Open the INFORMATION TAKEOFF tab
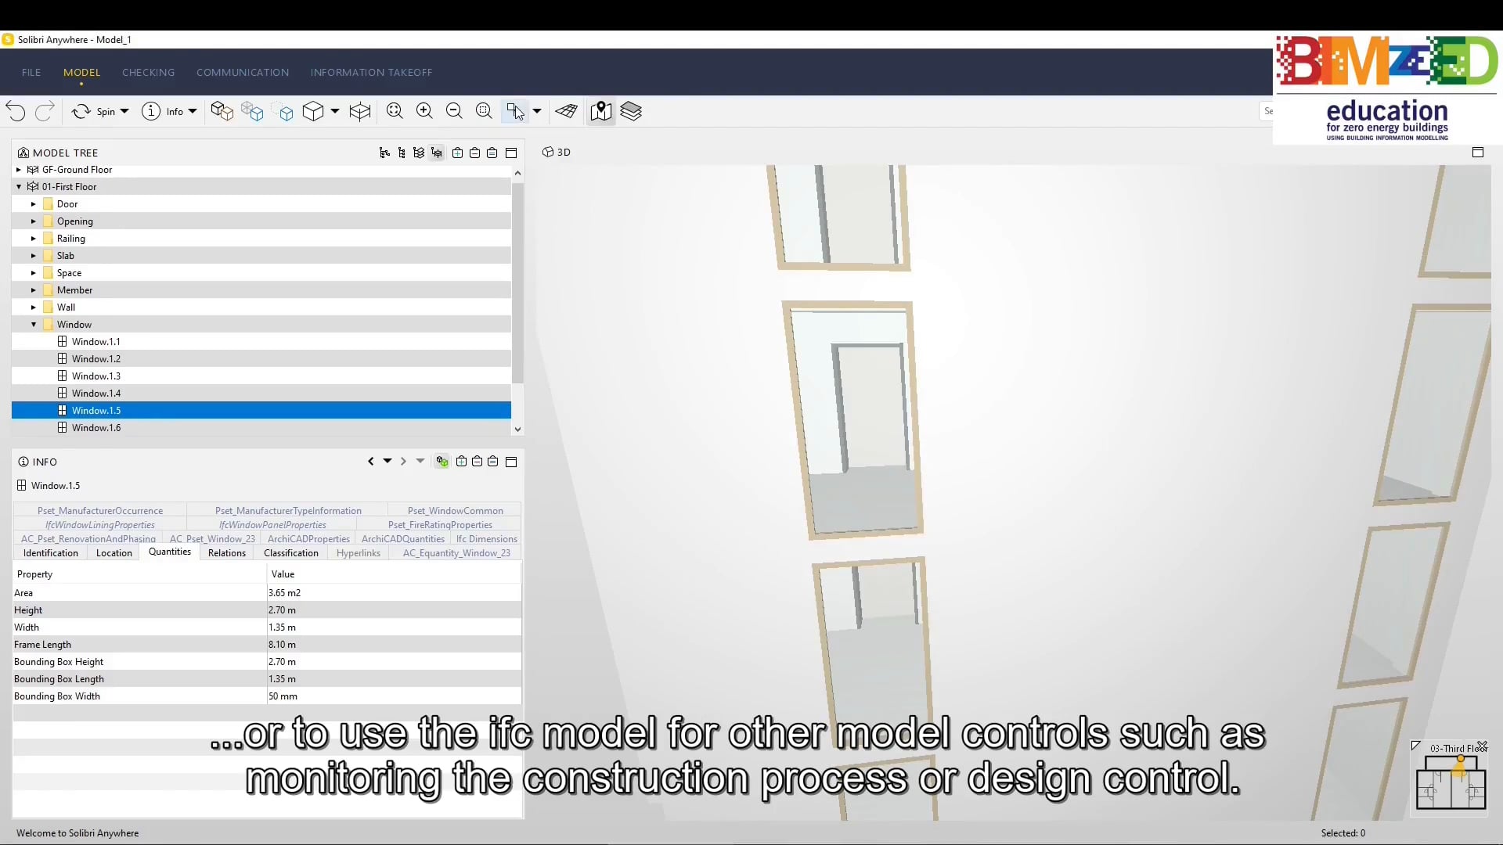1503x845 pixels. [371, 72]
